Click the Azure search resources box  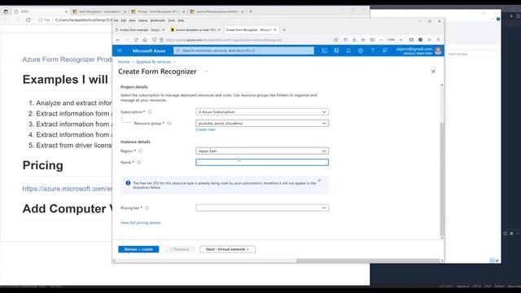243,50
